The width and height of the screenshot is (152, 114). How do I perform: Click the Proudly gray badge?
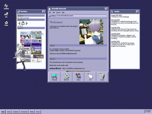click(x=27, y=49)
